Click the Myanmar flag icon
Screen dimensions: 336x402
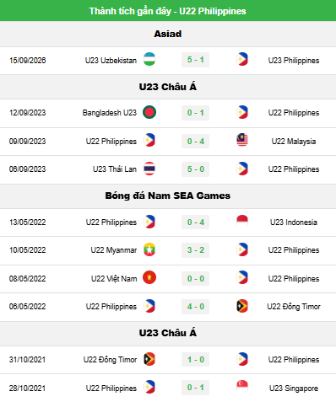click(149, 249)
